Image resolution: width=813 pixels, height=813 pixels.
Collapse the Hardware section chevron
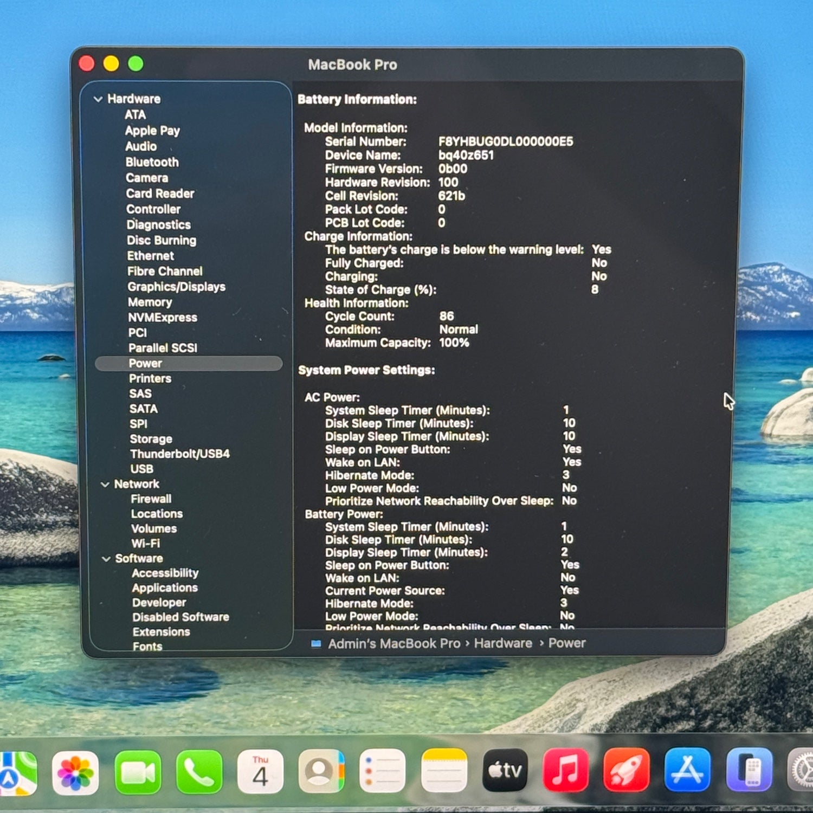98,99
